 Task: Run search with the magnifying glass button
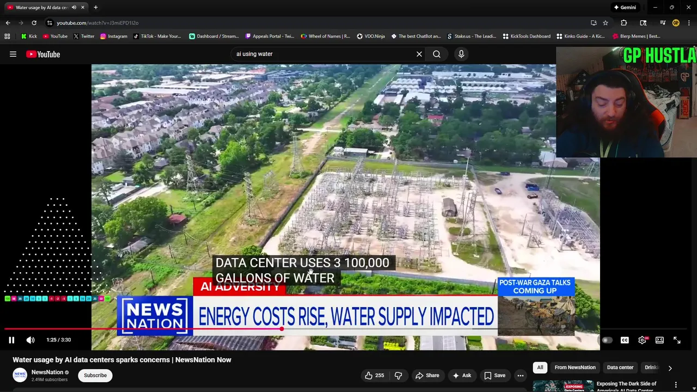click(x=437, y=54)
